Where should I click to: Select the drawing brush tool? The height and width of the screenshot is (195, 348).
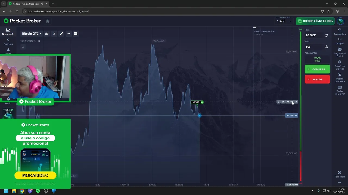pos(61,34)
